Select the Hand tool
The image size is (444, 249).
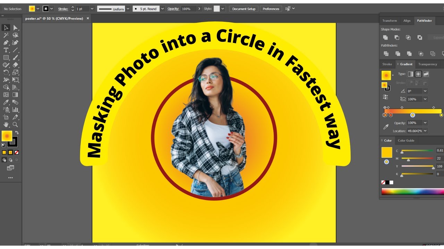[6, 124]
